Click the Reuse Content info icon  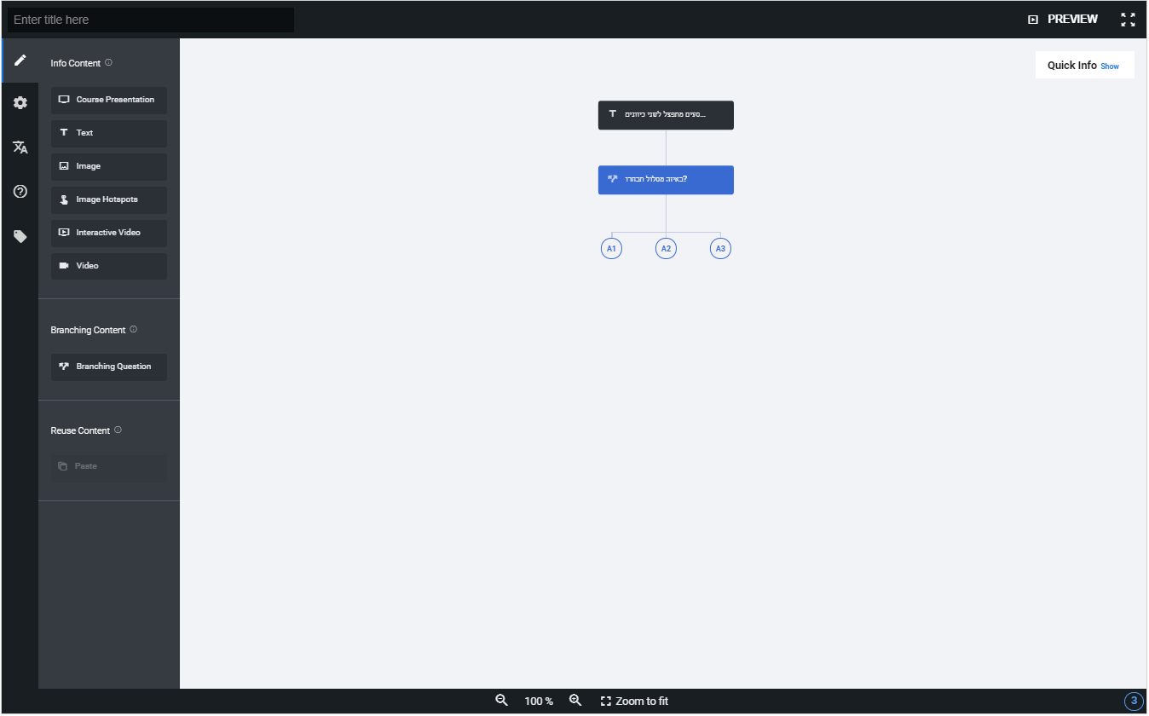[x=118, y=430]
